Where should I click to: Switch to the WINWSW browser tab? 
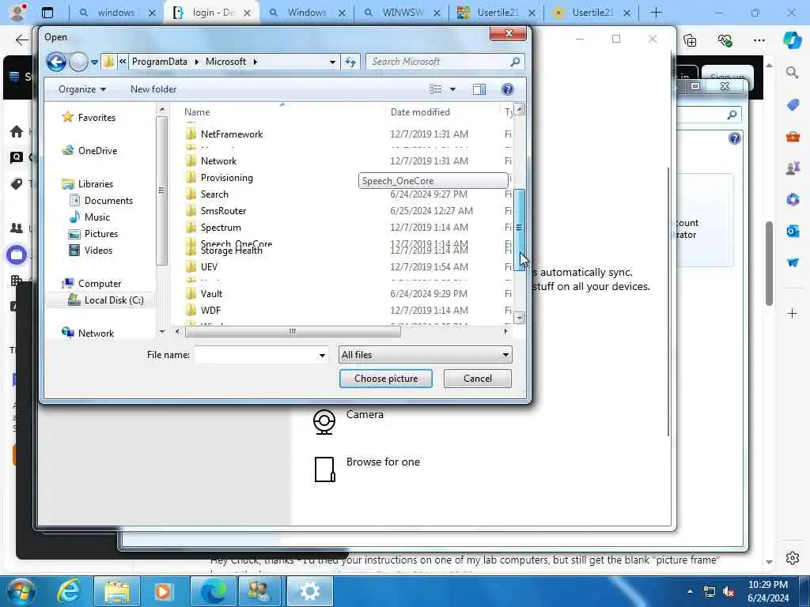point(401,13)
